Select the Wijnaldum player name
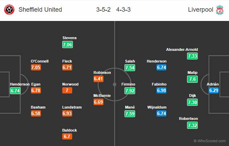The width and height of the screenshot is (229, 146). [x=157, y=107]
